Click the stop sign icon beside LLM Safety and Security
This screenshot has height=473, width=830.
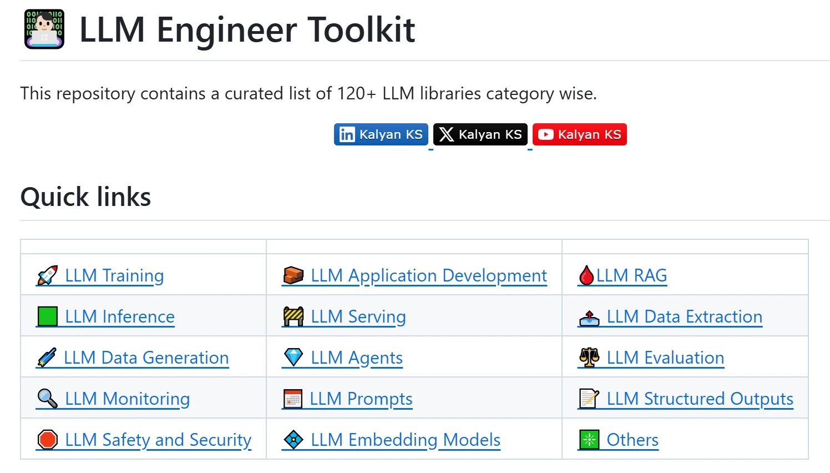pos(47,439)
